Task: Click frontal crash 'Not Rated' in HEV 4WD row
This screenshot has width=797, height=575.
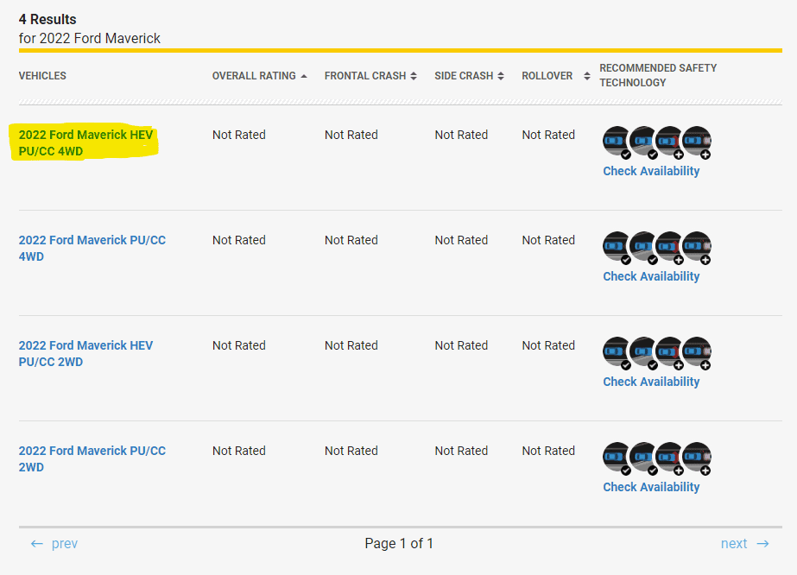Action: (351, 135)
